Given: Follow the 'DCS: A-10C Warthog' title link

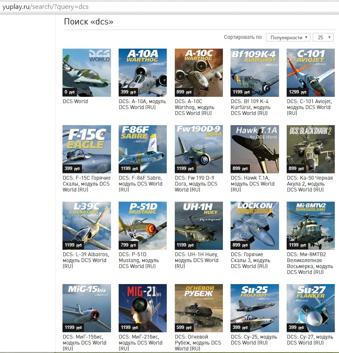Looking at the screenshot, I should [x=195, y=107].
